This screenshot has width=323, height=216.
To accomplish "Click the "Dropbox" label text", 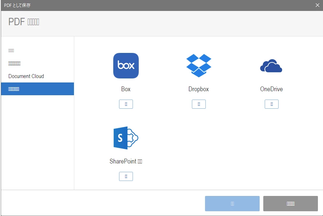I will pyautogui.click(x=198, y=89).
